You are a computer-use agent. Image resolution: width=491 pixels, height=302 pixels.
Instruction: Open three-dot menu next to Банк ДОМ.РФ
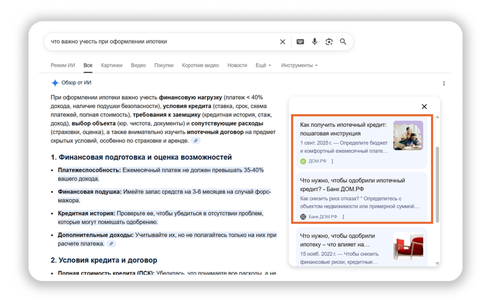pos(343,217)
